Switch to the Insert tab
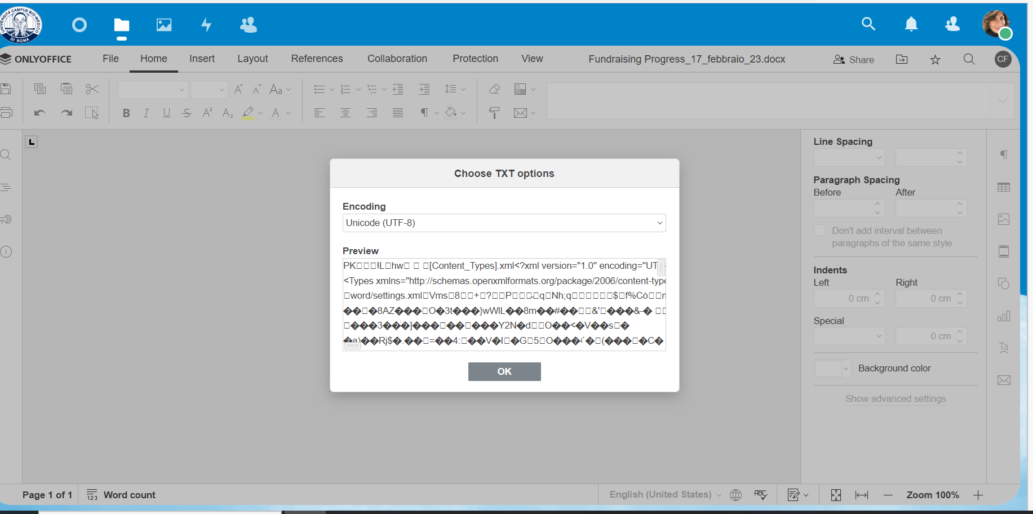Screen dimensions: 1033x514 pos(202,59)
